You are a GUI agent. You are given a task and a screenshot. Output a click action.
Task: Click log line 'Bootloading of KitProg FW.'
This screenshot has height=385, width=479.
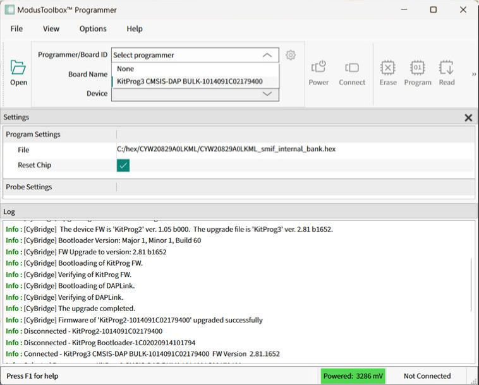(x=74, y=263)
